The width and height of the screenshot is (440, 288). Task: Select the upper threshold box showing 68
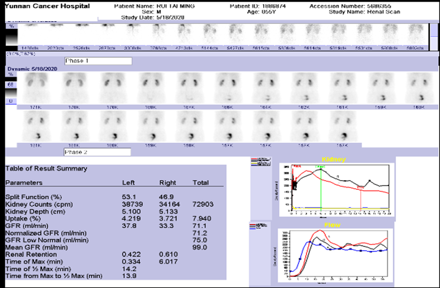tap(11, 85)
